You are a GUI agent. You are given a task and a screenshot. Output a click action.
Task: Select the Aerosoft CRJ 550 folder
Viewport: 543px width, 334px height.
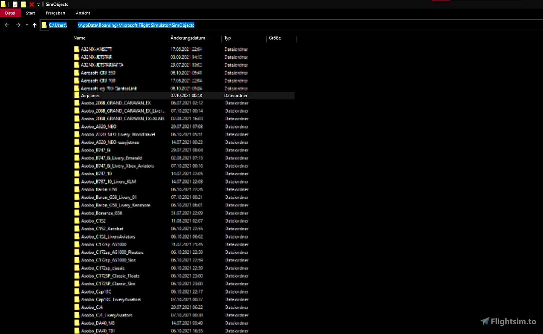[98, 72]
